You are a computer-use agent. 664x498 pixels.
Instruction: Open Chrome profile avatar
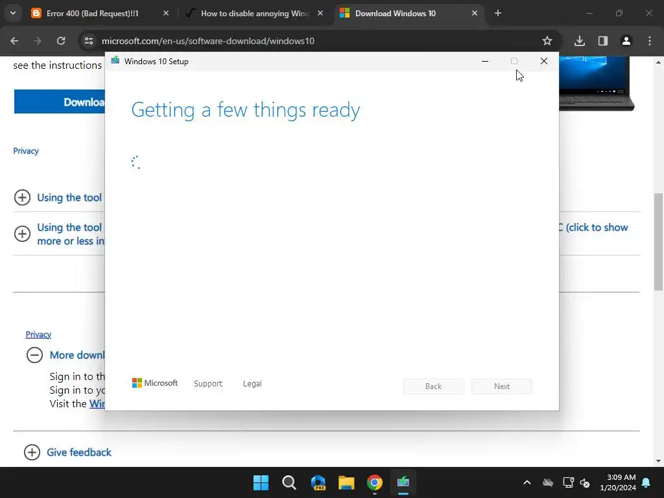pos(626,41)
